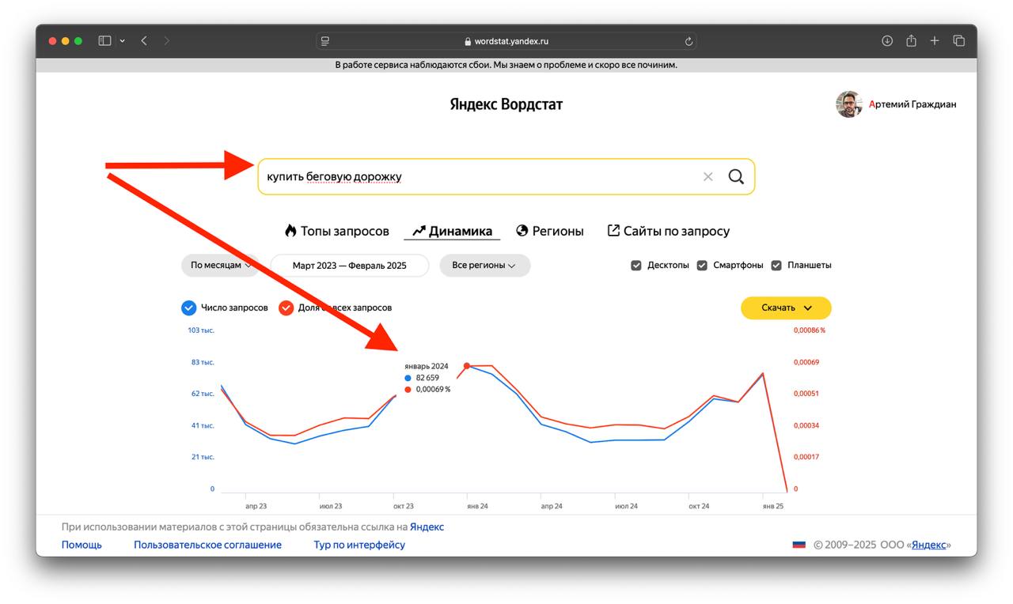Image resolution: width=1013 pixels, height=604 pixels.
Task: Click the magnifying glass search icon
Action: pos(736,176)
